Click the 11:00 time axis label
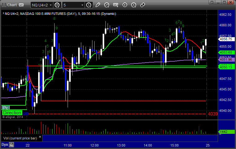Image resolution: width=236 pixels, height=149 pixels. (x=68, y=145)
